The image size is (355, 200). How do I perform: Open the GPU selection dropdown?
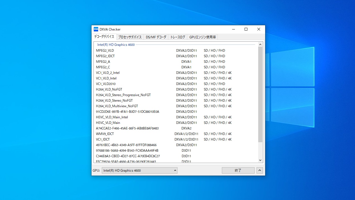click(140, 171)
